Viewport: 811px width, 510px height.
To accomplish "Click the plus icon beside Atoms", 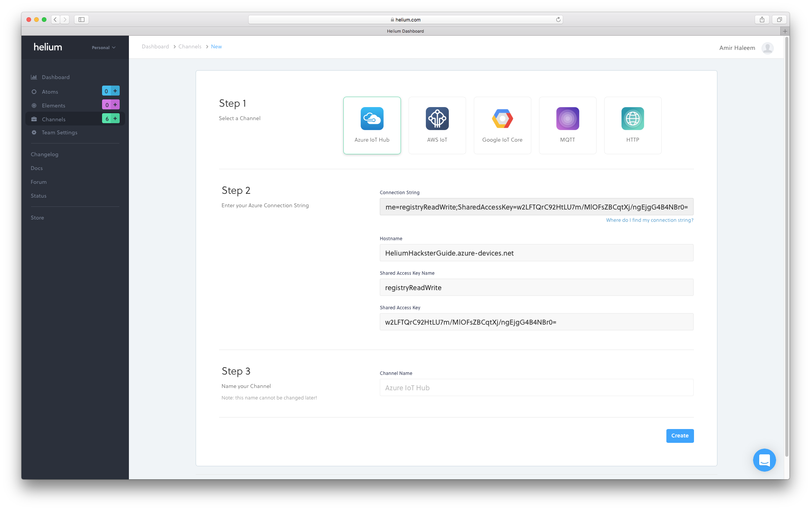I will tap(115, 91).
